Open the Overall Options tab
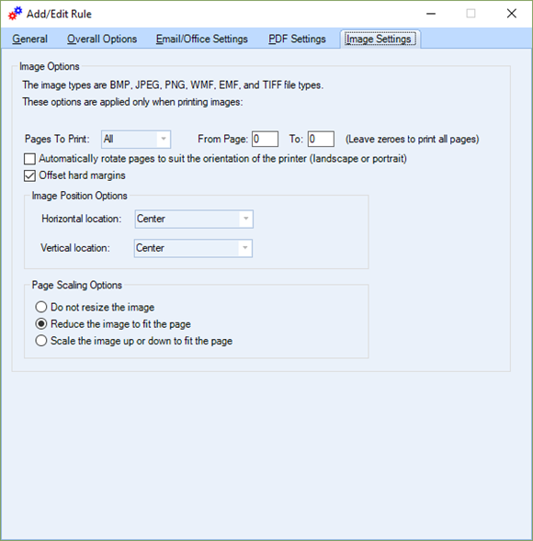Viewport: 533px width, 541px height. (x=102, y=39)
